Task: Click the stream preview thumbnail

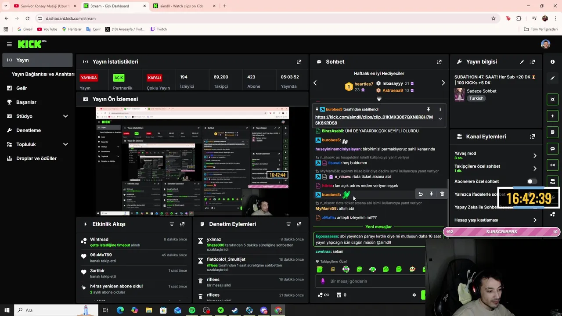Action: pyautogui.click(x=192, y=161)
